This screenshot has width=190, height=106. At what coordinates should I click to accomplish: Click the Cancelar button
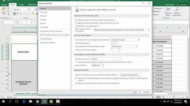(146, 92)
